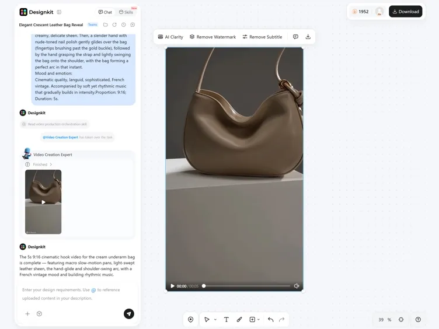The width and height of the screenshot is (439, 329).
Task: Switch to the Chat tab
Action: click(x=105, y=12)
